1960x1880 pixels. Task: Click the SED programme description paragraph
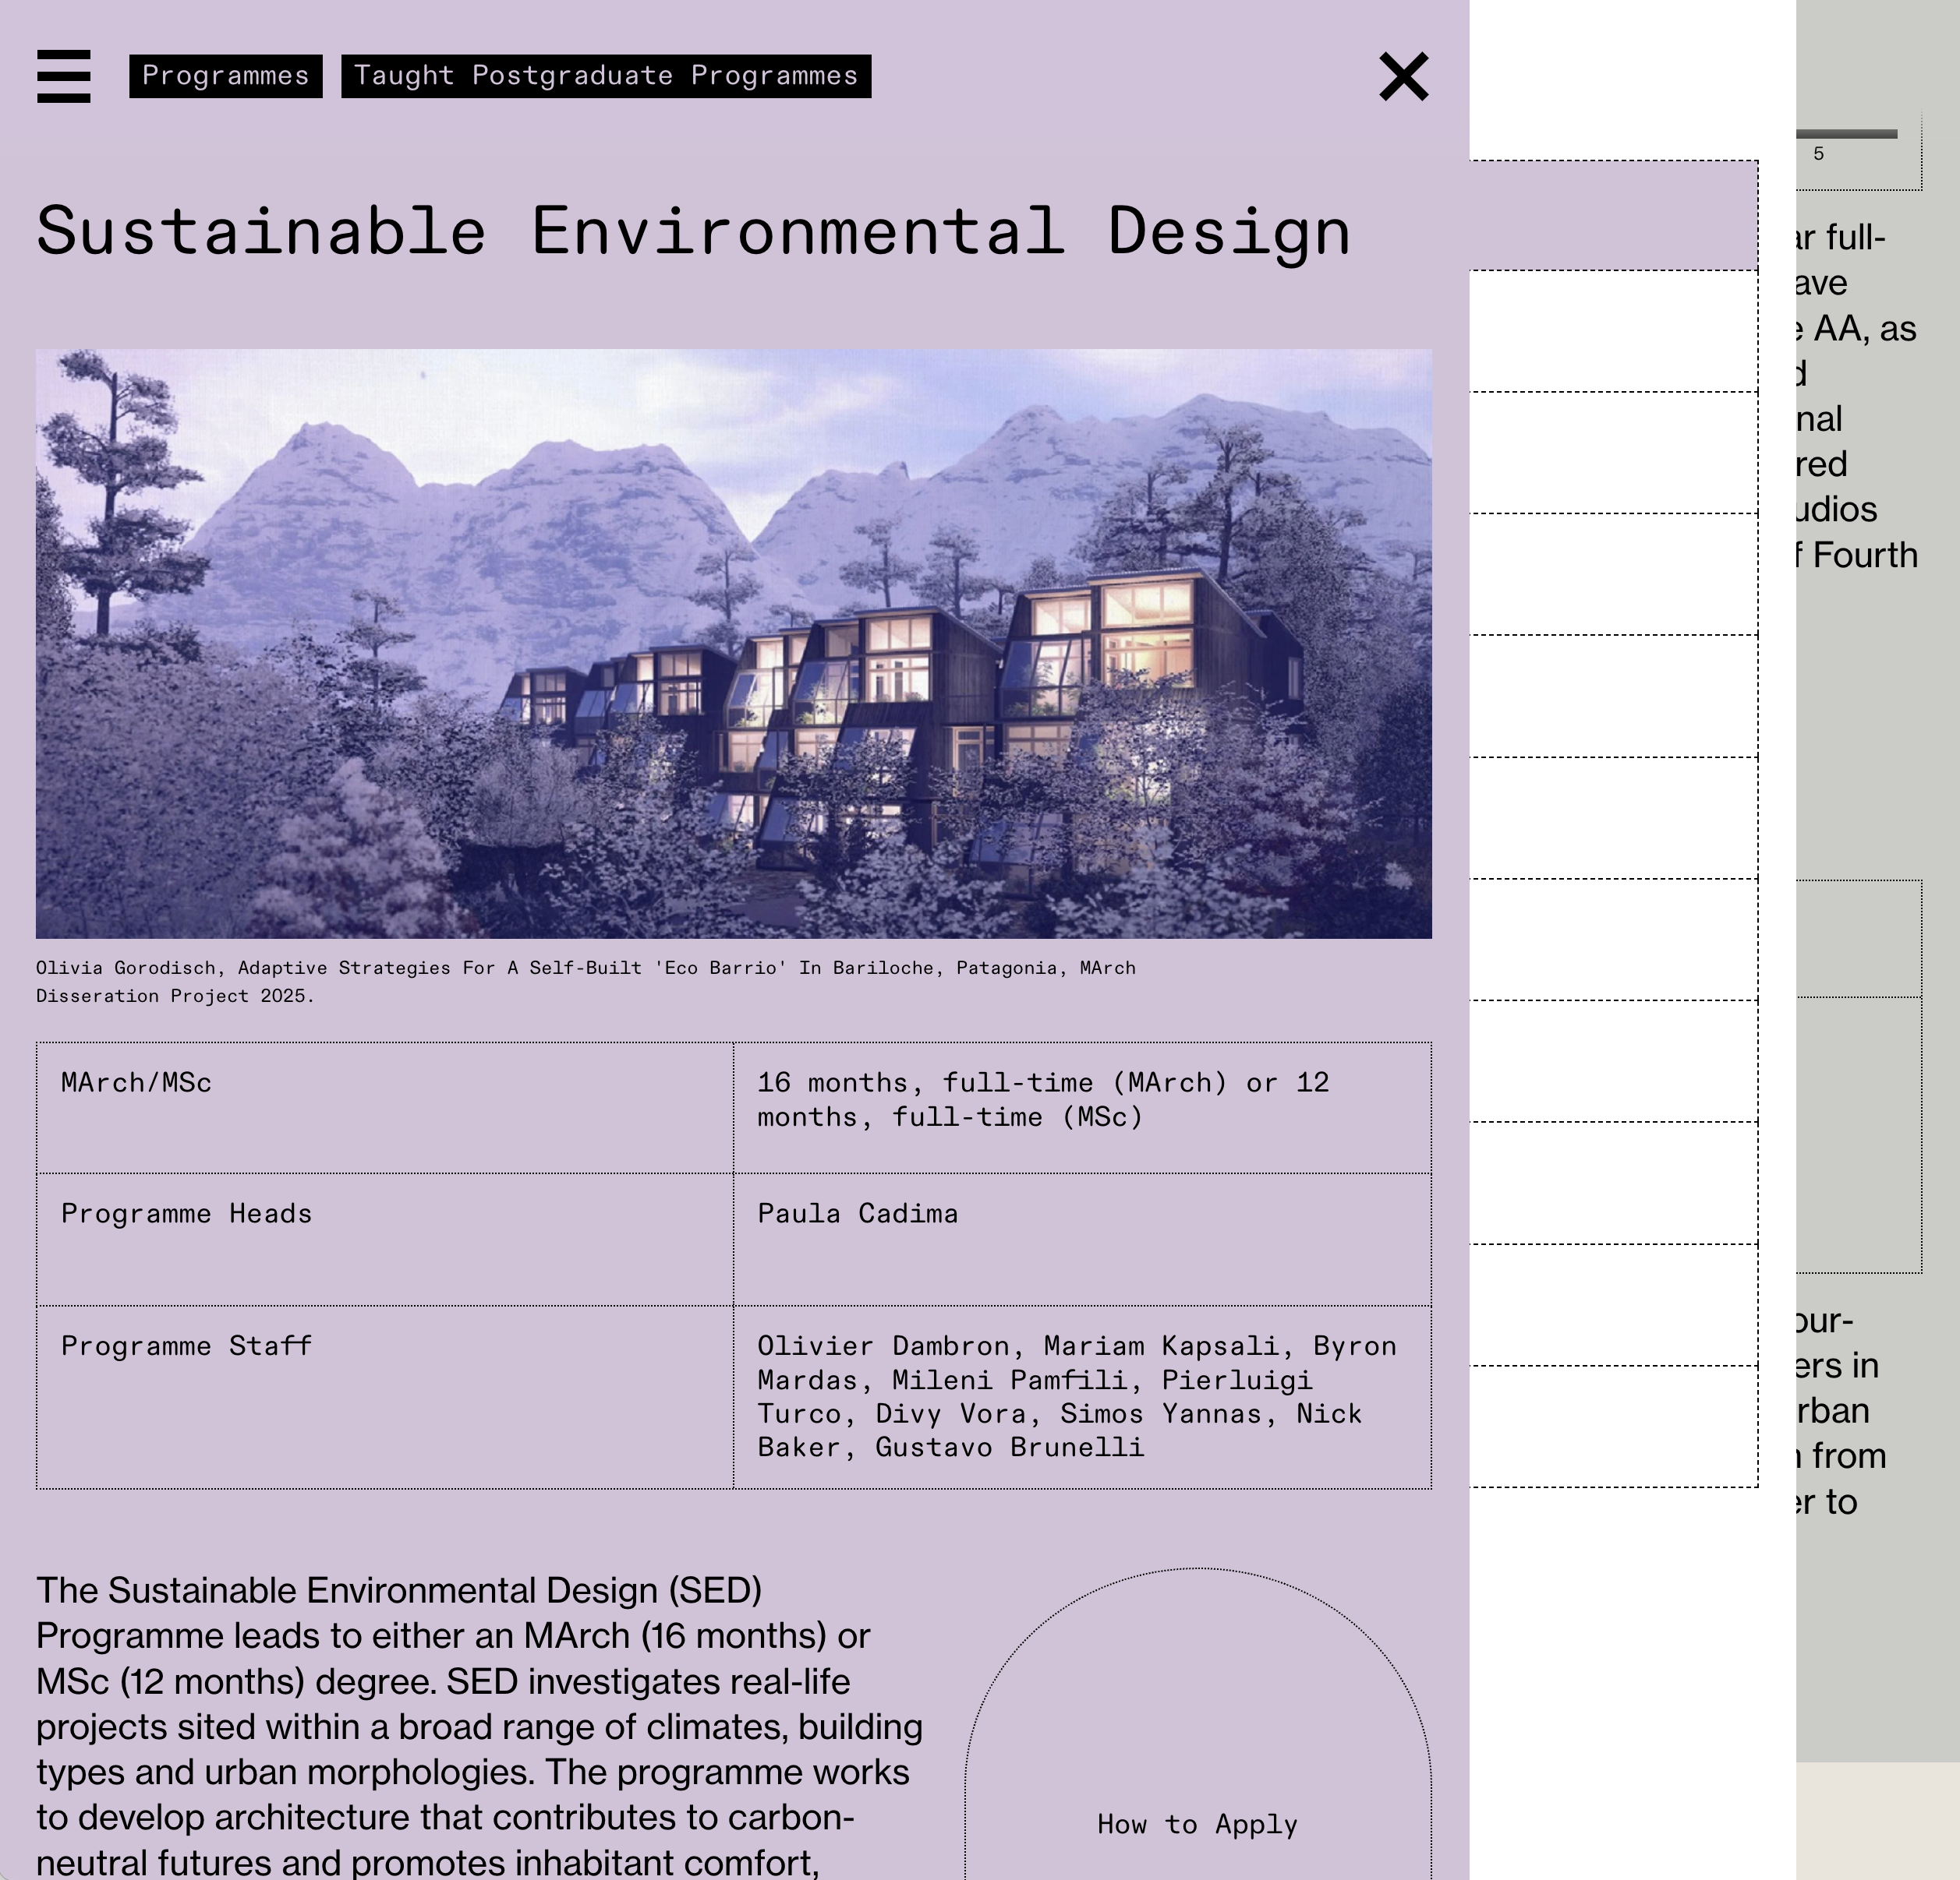coord(480,1726)
